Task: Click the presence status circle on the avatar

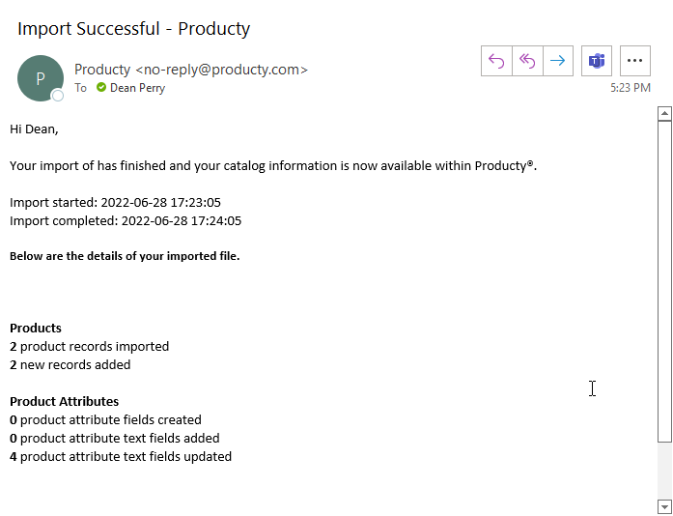Action: pos(58,96)
